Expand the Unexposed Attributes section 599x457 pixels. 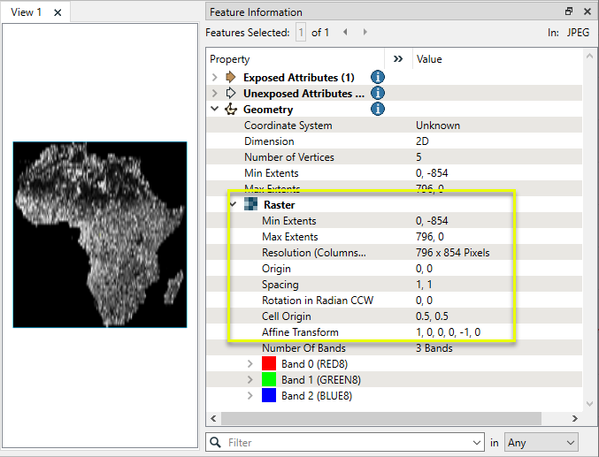tap(214, 94)
